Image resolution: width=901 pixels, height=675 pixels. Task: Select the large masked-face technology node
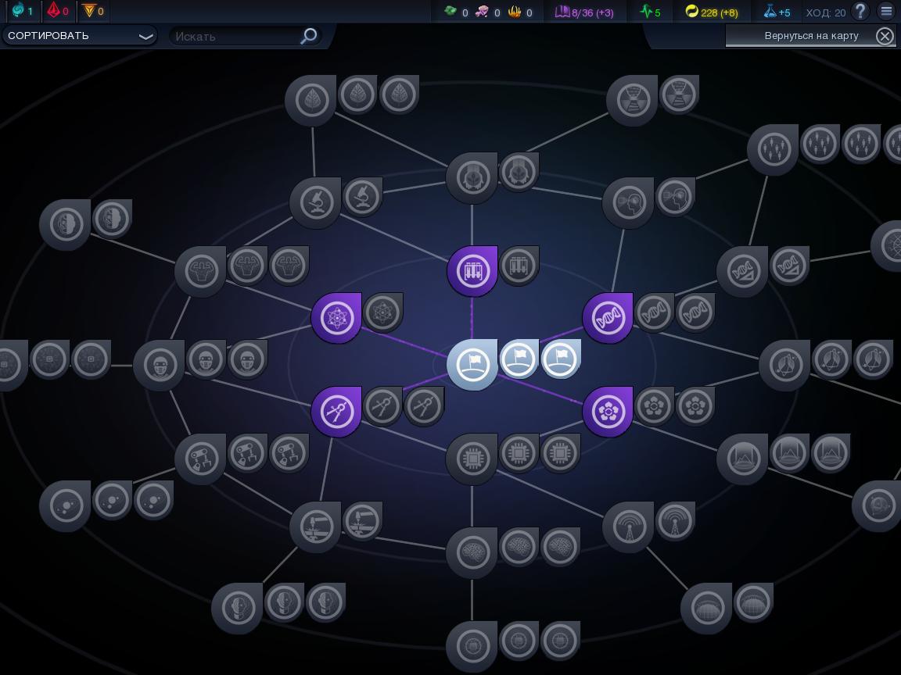click(x=160, y=365)
